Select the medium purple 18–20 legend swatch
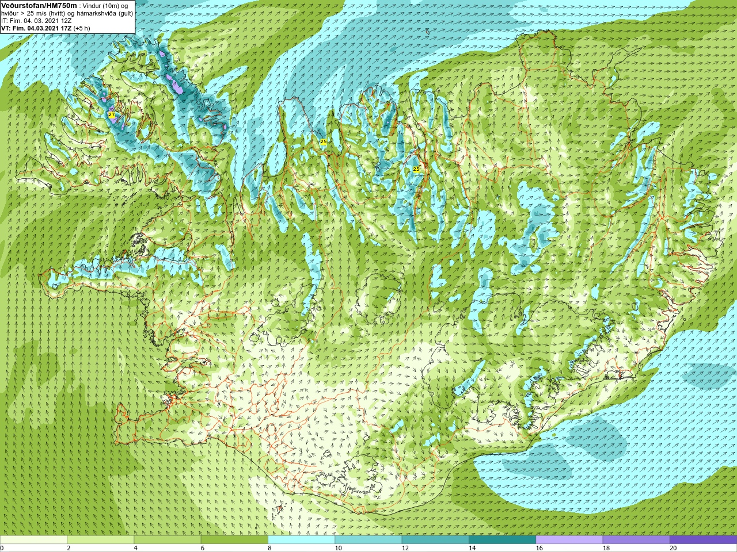Viewport: 737px width, 552px height. (636, 540)
